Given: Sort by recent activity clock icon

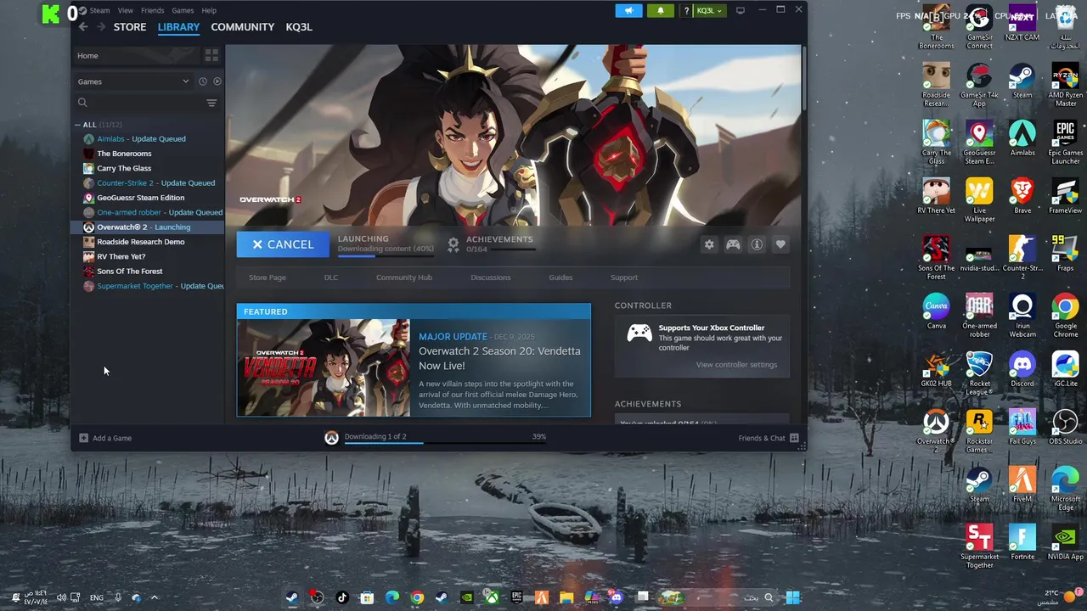Looking at the screenshot, I should coord(202,81).
